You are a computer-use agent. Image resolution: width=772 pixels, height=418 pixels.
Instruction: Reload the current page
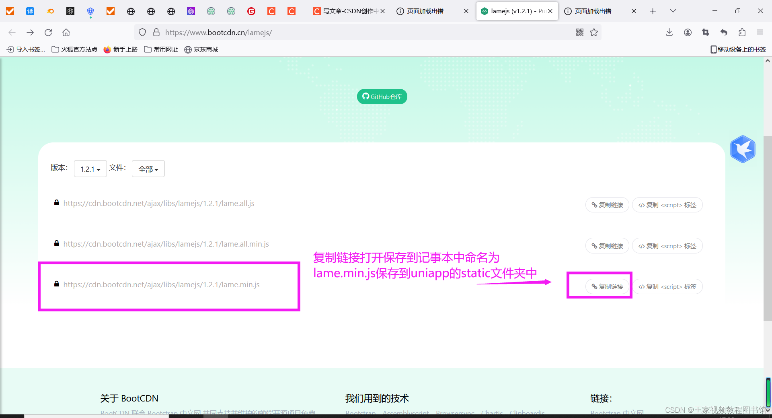click(x=48, y=33)
